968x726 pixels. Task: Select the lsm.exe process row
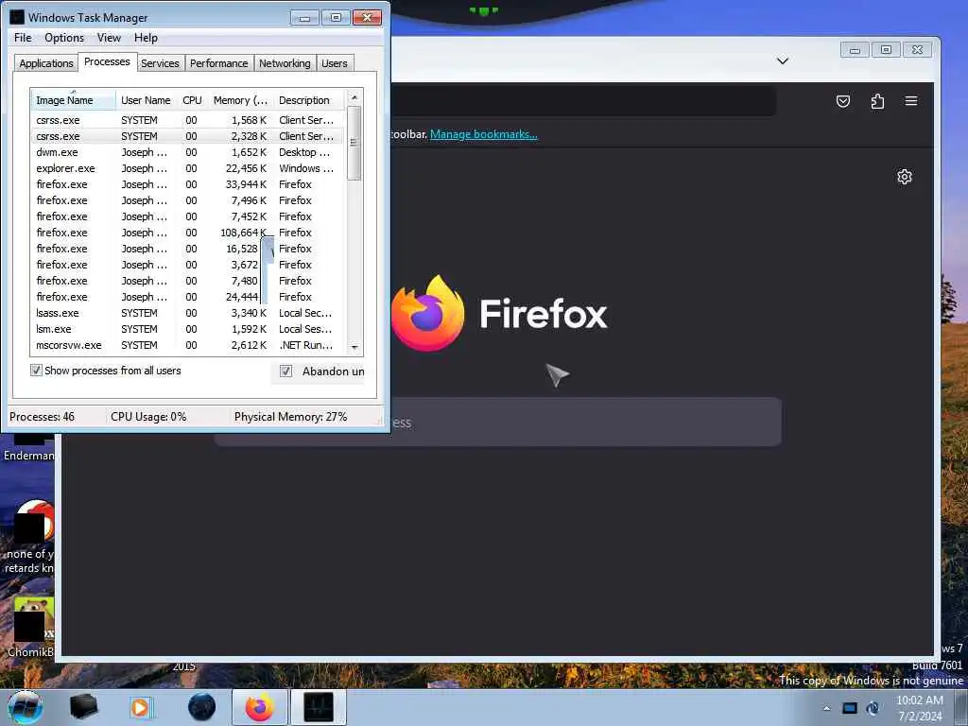coord(187,328)
